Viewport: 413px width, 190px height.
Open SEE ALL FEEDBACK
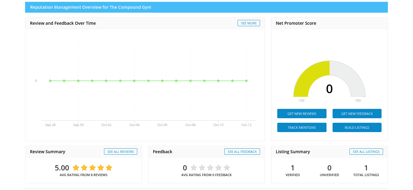pyautogui.click(x=242, y=152)
